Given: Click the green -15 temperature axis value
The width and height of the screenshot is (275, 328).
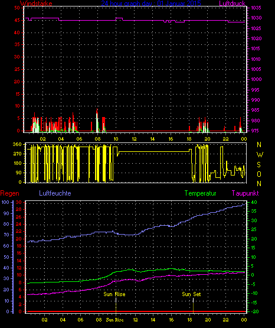Looking at the screenshot, I should tap(253, 303).
